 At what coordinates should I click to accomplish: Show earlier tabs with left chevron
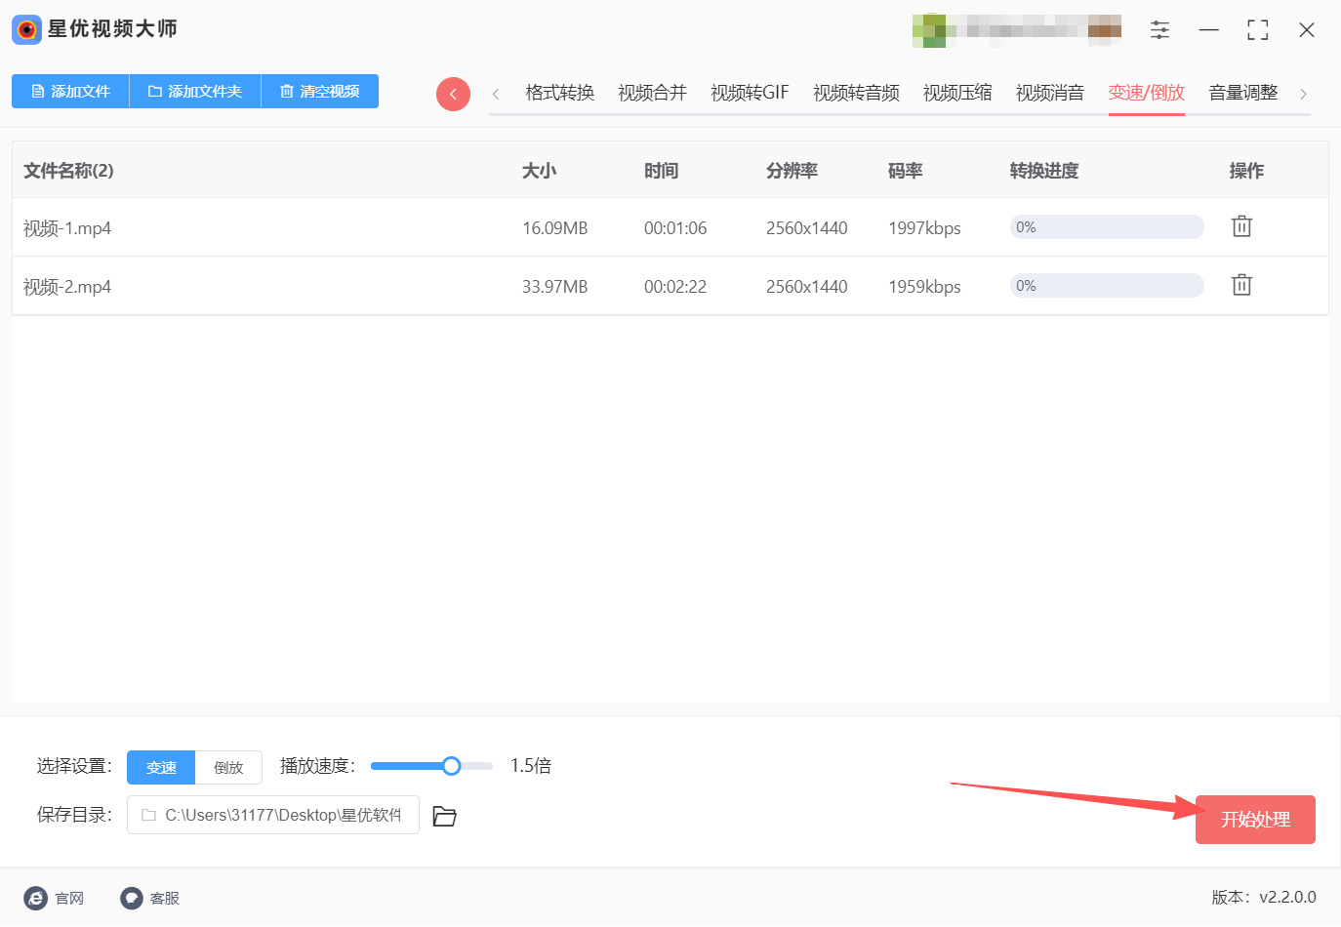click(496, 94)
